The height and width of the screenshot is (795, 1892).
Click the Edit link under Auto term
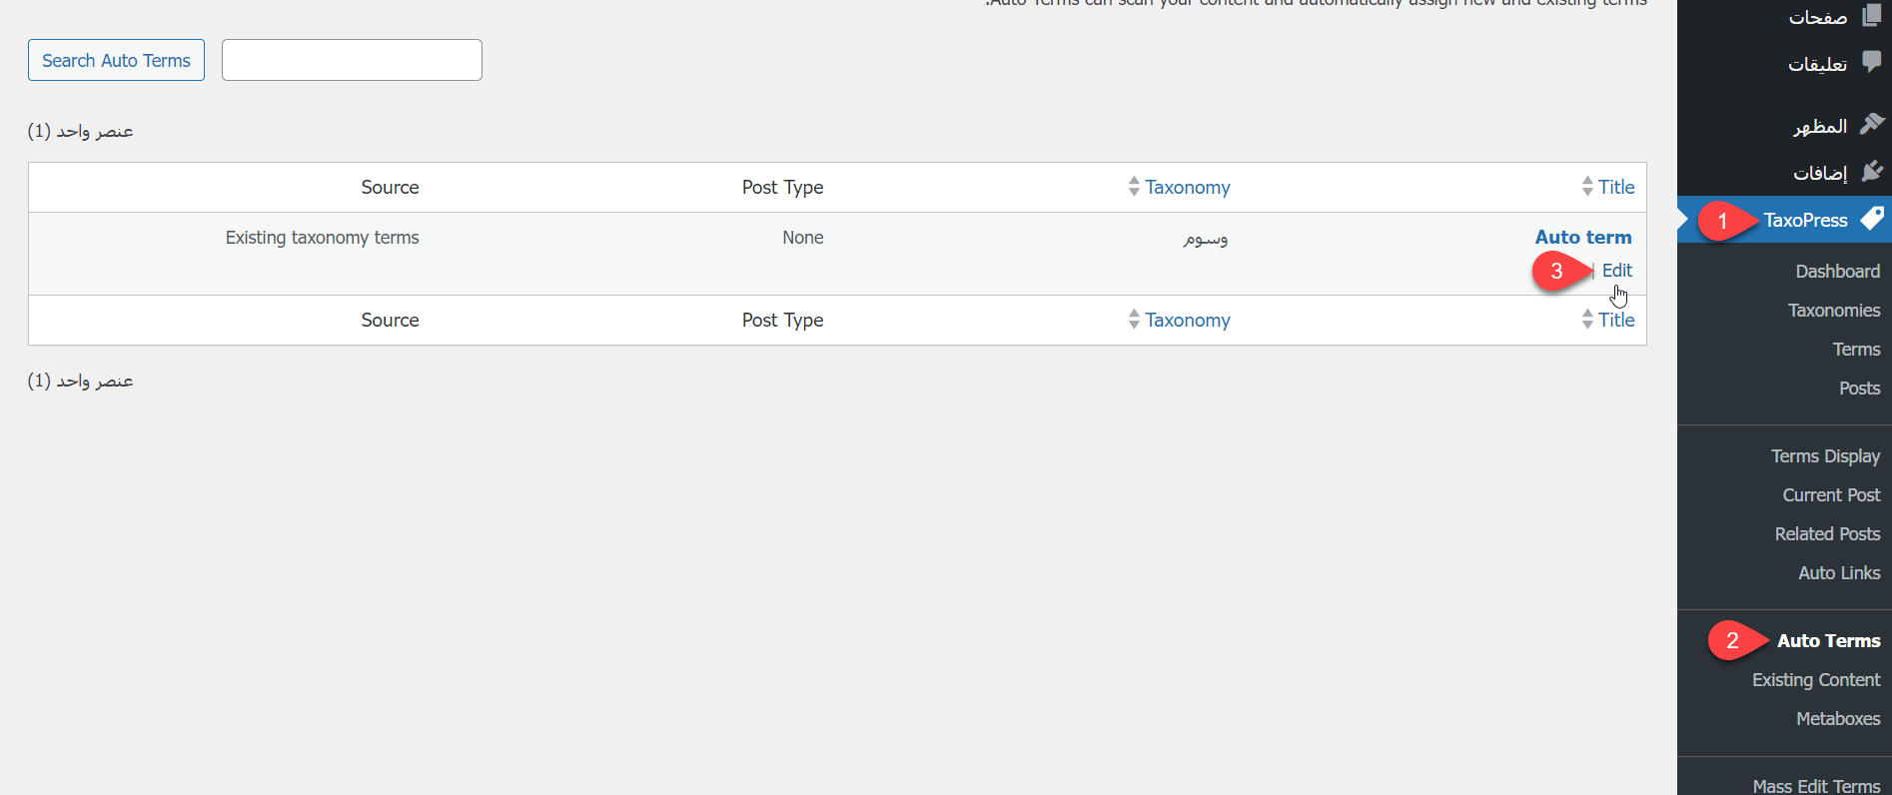pyautogui.click(x=1616, y=271)
